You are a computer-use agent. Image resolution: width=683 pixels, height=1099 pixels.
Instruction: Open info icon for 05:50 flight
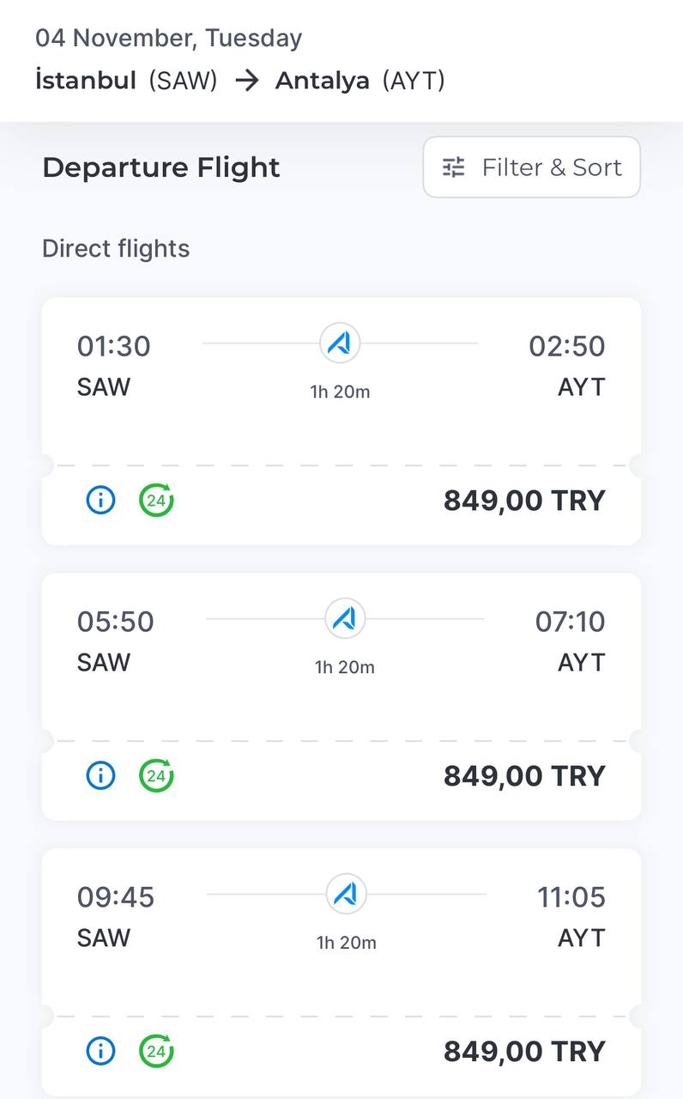100,775
